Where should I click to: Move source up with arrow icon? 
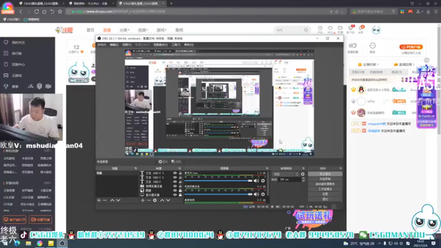pos(162,200)
